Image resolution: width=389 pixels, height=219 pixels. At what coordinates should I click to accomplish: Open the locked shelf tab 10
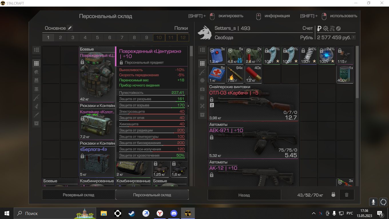tap(159, 38)
